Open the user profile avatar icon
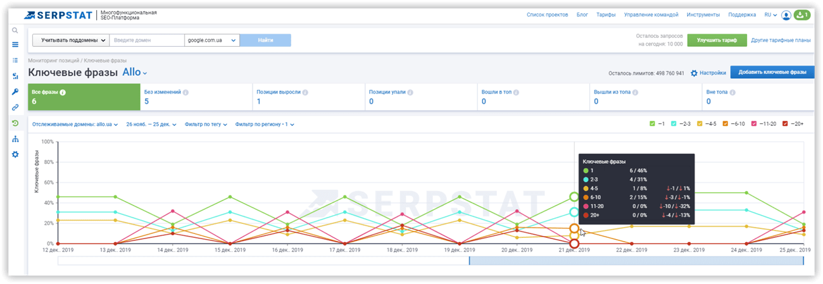 [x=786, y=15]
